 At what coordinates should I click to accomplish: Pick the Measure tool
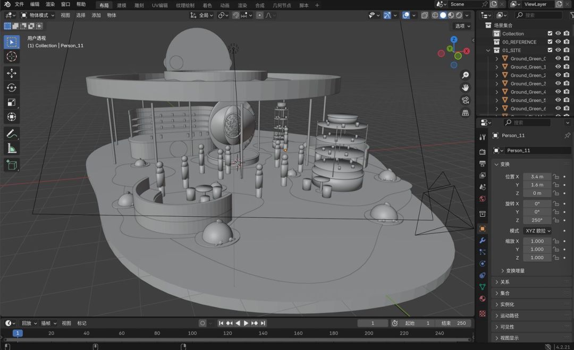[x=12, y=149]
